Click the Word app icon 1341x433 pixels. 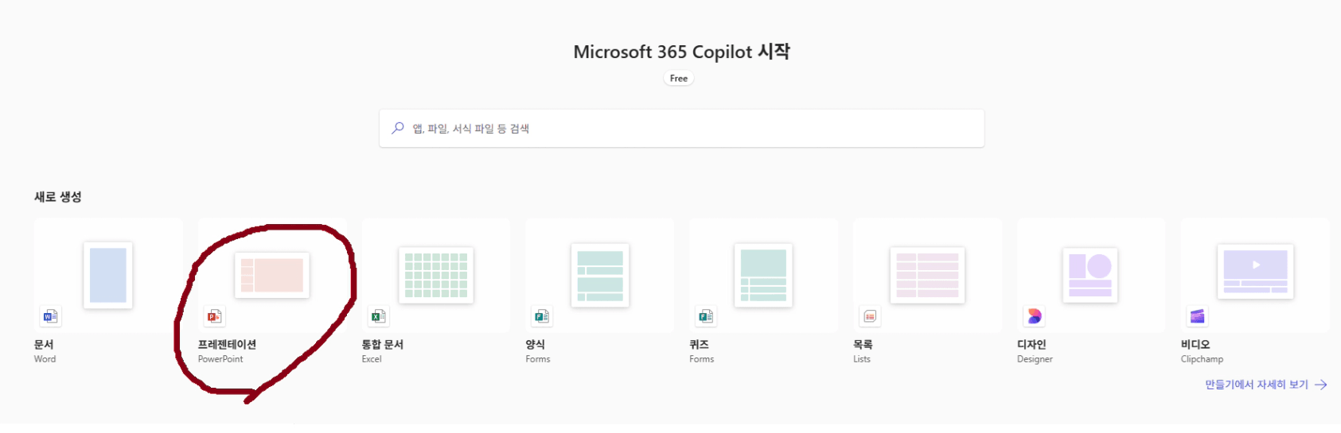click(51, 316)
